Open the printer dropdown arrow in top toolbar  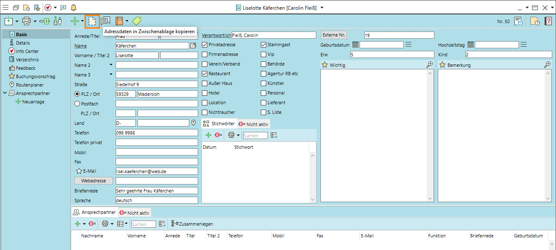(35, 21)
